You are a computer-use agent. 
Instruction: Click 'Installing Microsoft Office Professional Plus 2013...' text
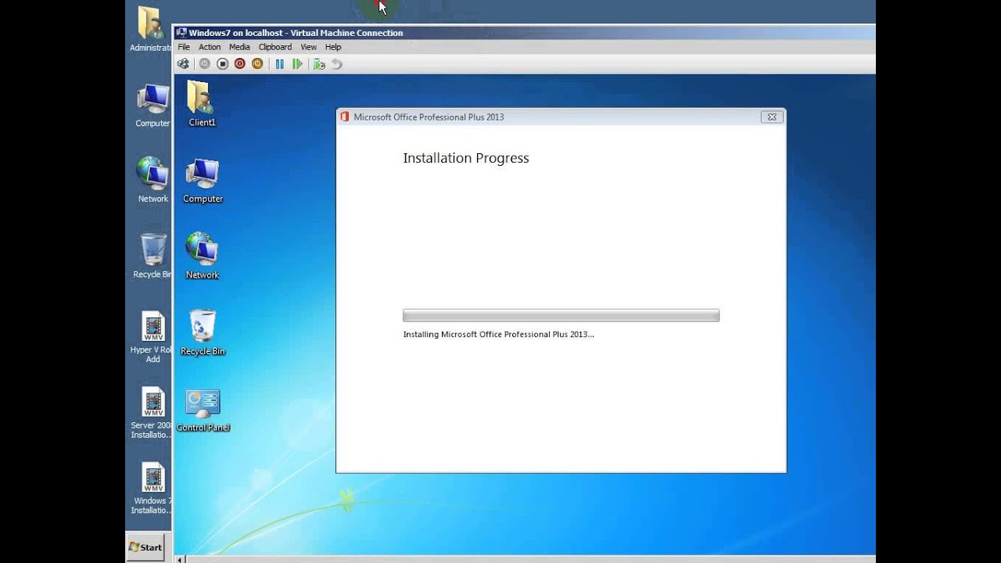498,335
